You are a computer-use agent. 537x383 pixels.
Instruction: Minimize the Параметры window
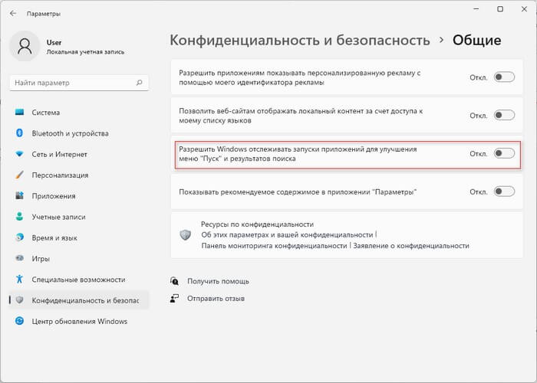(x=476, y=9)
